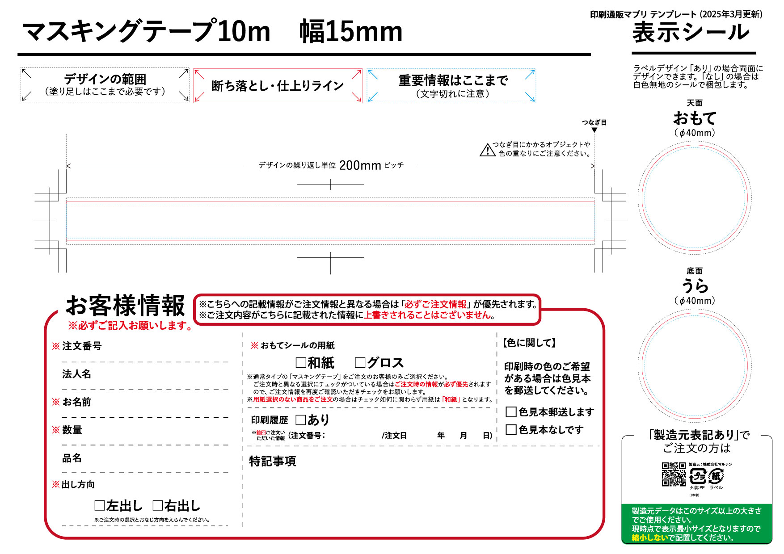
Task: Click the マスキングテープ10m 幅15mm title
Action: pos(213,32)
